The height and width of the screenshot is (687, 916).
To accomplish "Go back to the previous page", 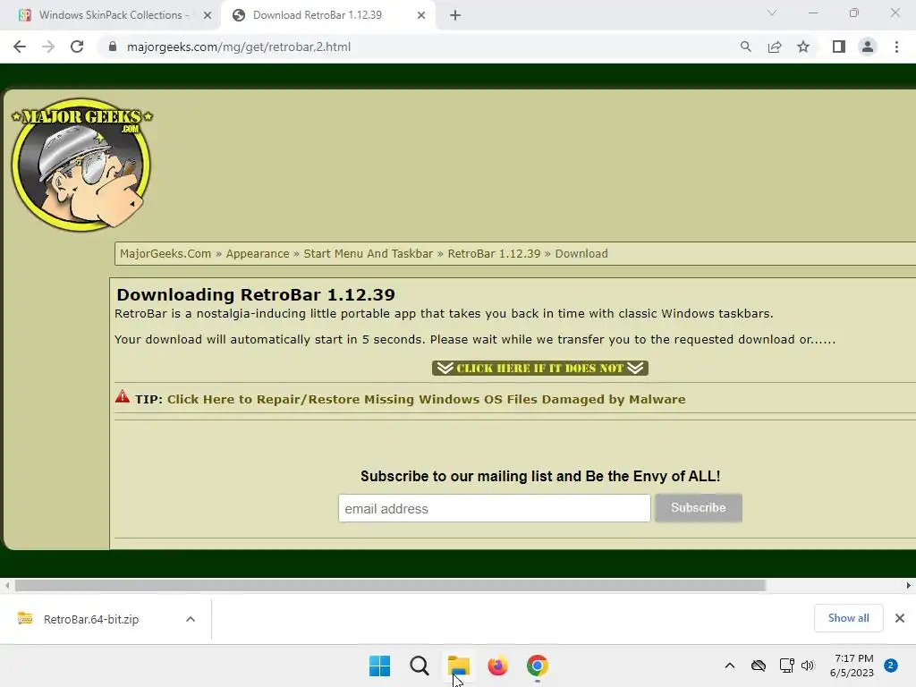I will 20,47.
